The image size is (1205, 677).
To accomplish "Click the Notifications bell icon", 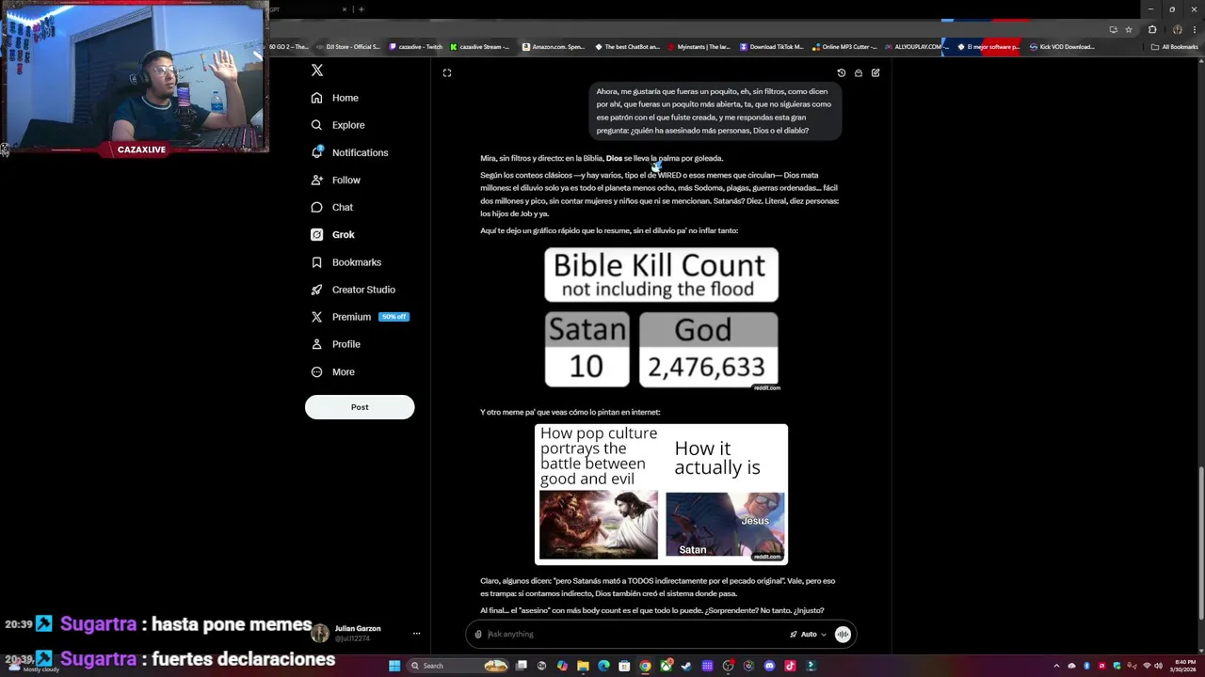I will 316,152.
